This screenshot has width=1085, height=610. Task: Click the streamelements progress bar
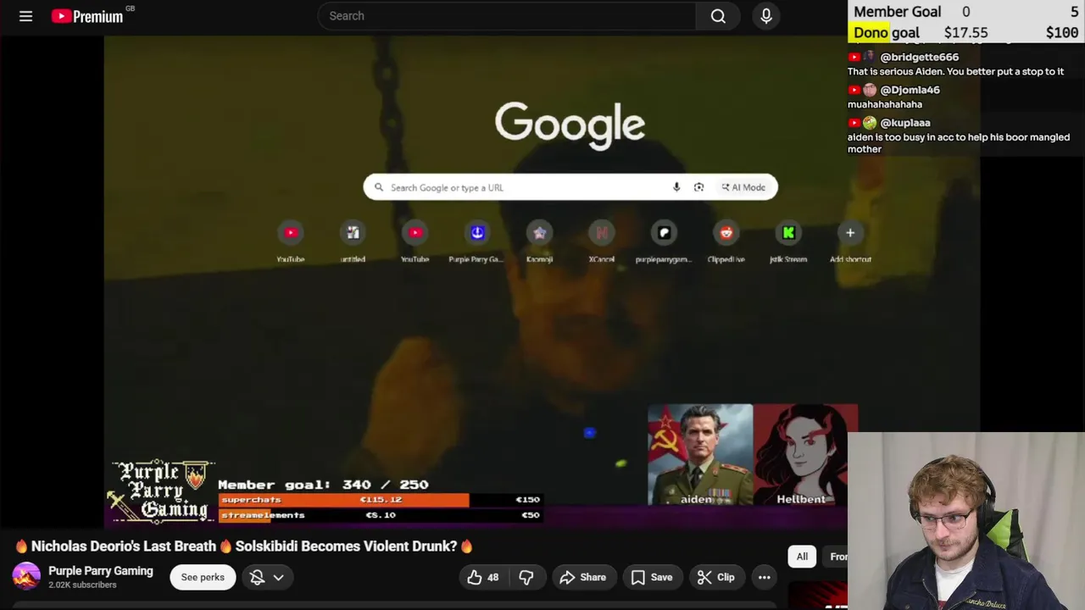click(x=380, y=515)
